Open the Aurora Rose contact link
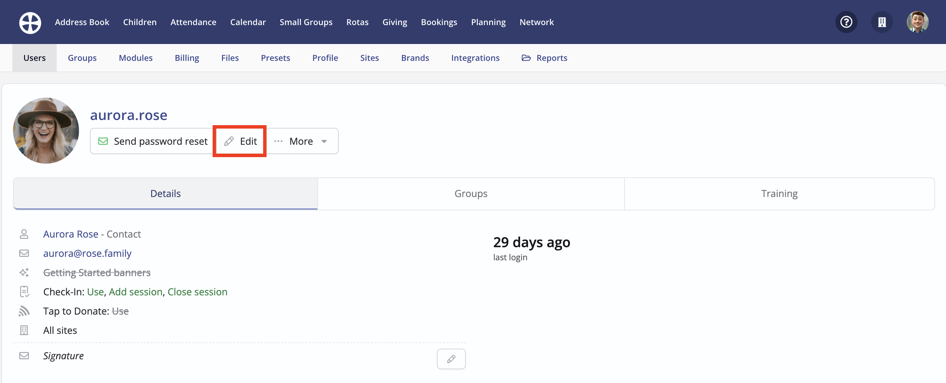 [71, 234]
